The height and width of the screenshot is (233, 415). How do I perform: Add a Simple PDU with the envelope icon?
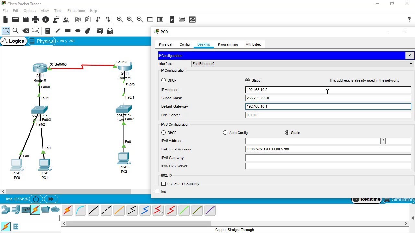tap(100, 31)
